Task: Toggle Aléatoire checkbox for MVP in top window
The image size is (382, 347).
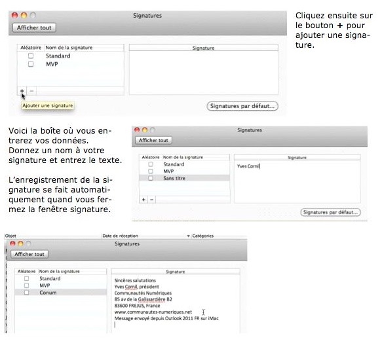Action: point(31,64)
